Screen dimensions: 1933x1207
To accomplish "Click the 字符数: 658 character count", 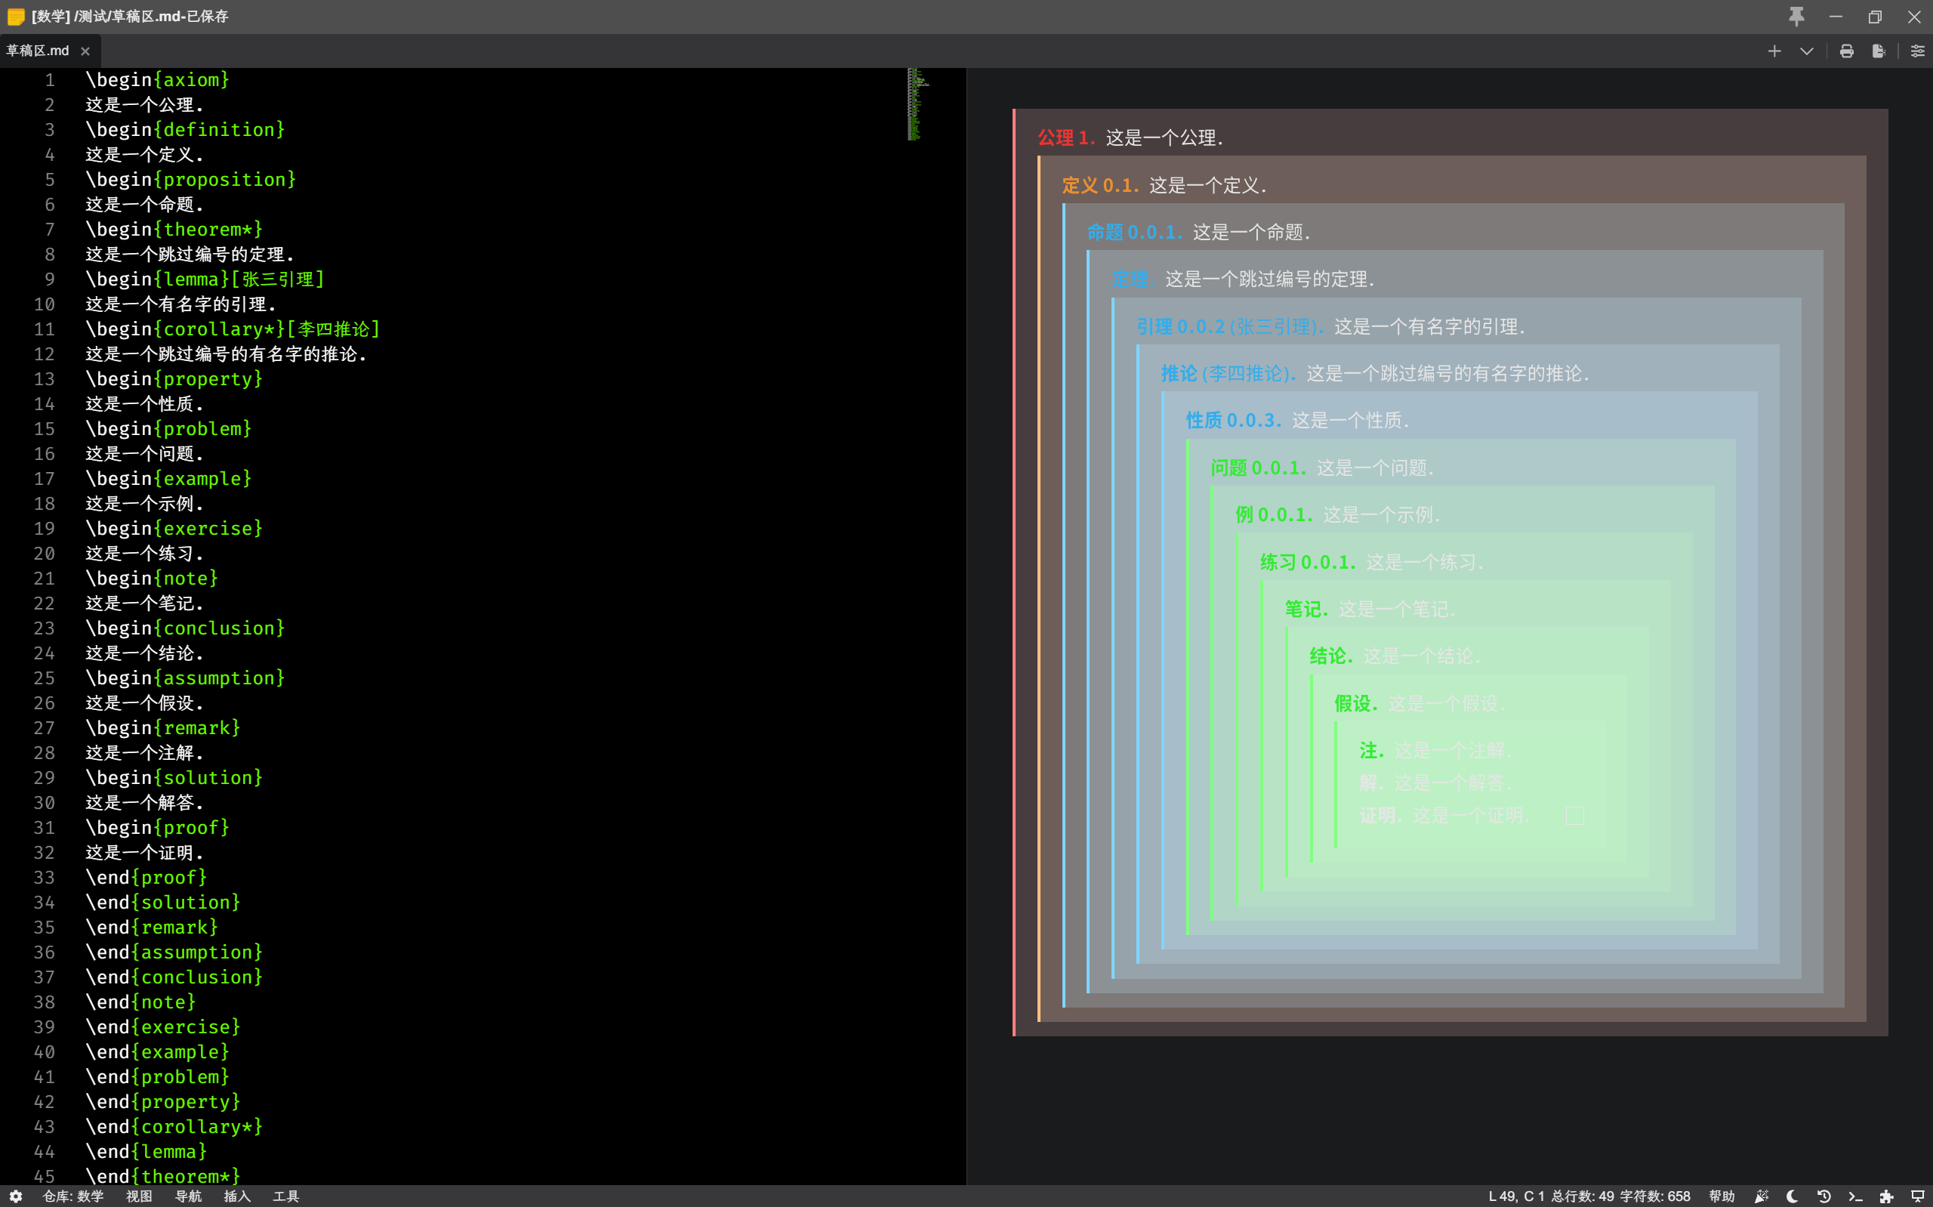I will [1655, 1196].
